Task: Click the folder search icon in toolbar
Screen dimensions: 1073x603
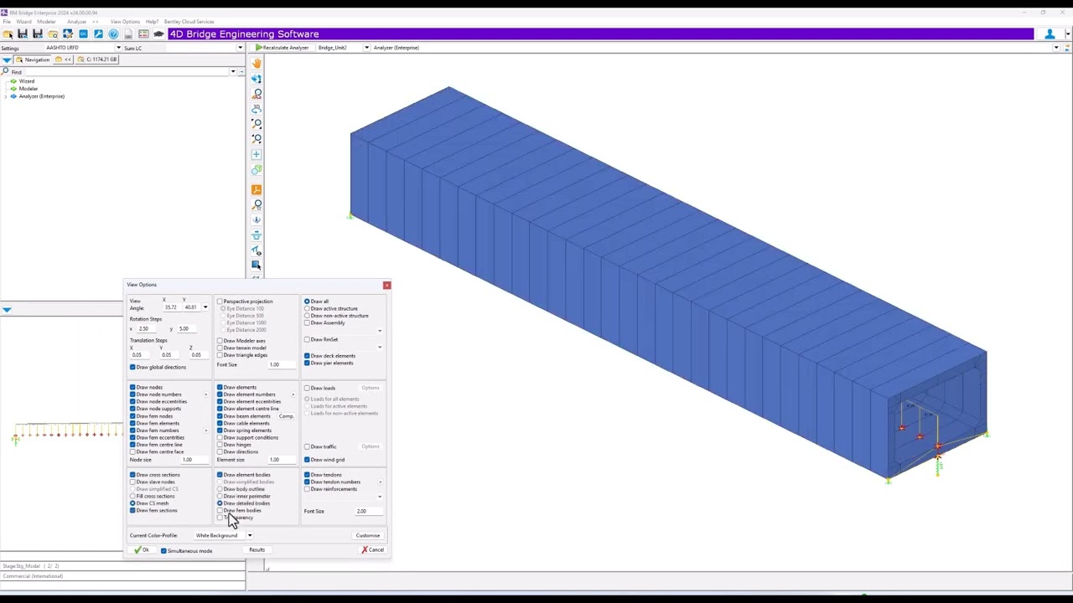Action: [x=53, y=34]
